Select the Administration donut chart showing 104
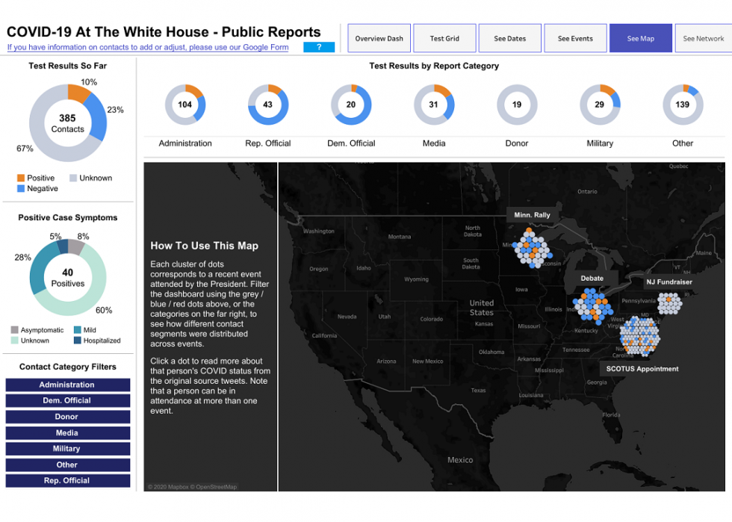 185,105
